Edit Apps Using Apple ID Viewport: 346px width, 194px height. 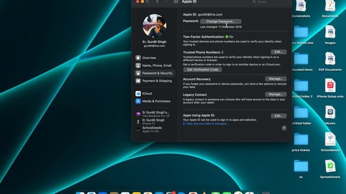278,116
